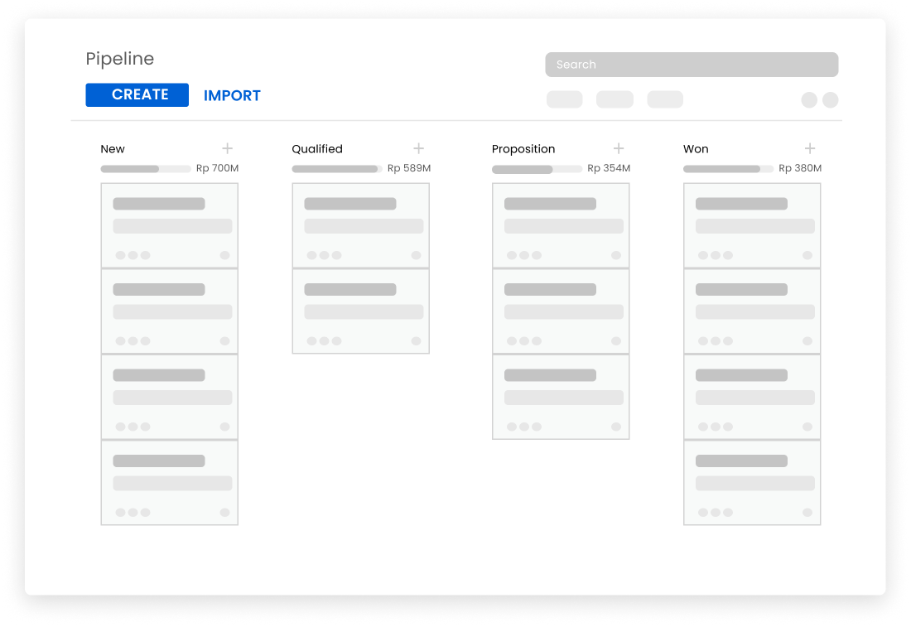This screenshot has width=911, height=627.
Task: Select the New column progress bar
Action: 146,169
